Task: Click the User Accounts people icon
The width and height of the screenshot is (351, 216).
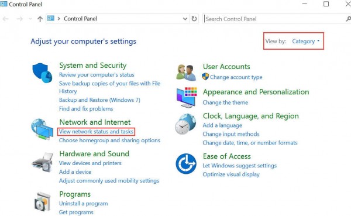Action: (x=186, y=73)
